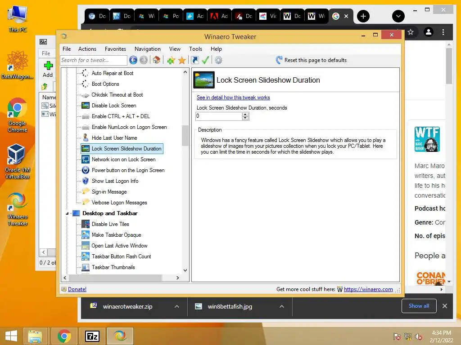Click the shortcut export toolbar icon
Viewport: 461px width, 345px height.
tap(194, 60)
